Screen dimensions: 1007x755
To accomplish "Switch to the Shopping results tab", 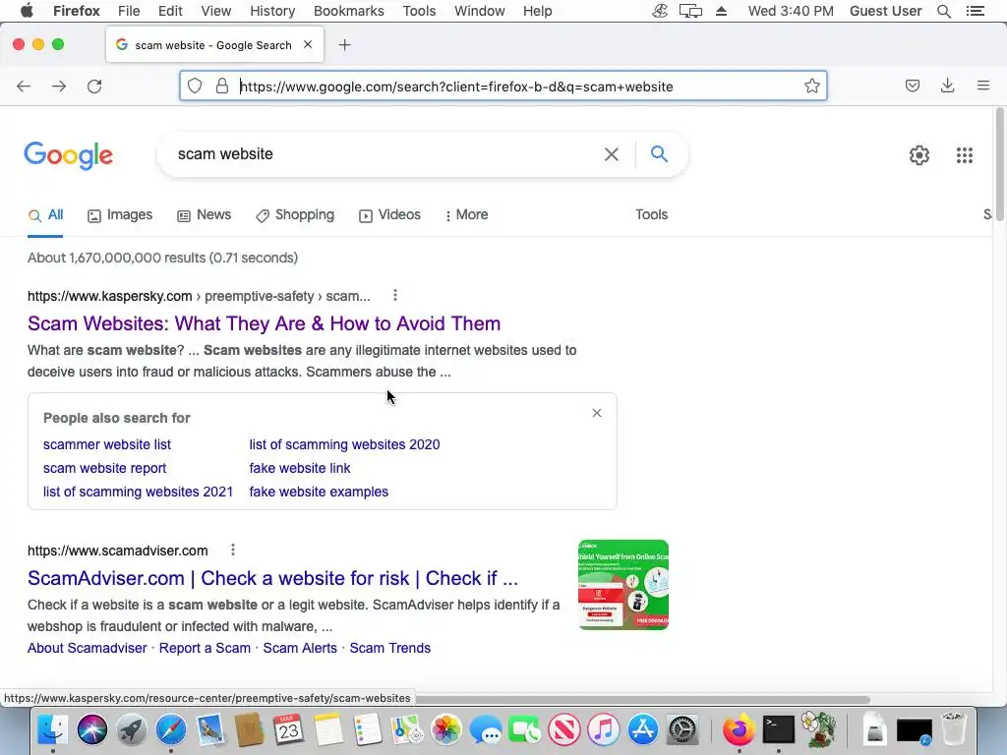I will [x=295, y=215].
